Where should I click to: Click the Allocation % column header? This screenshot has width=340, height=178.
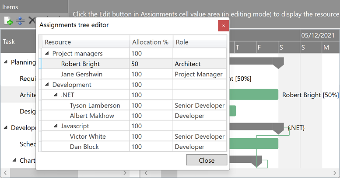pos(150,42)
